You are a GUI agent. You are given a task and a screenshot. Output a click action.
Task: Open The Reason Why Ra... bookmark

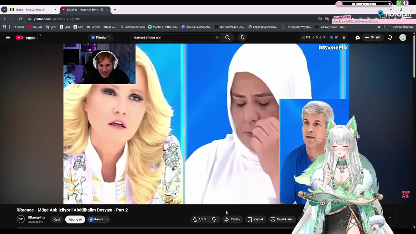tap(296, 27)
